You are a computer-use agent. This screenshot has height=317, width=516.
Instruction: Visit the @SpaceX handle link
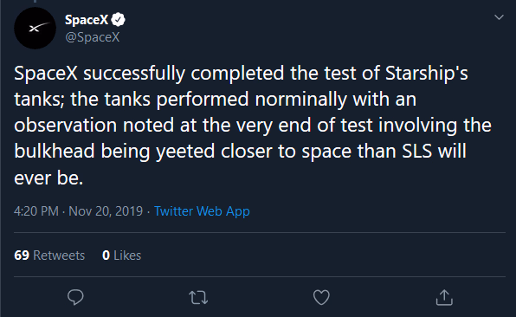(93, 37)
